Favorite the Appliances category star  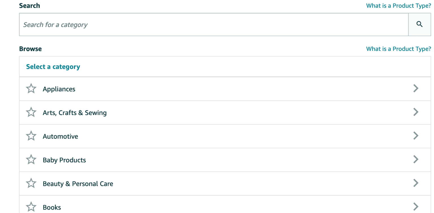click(x=31, y=89)
